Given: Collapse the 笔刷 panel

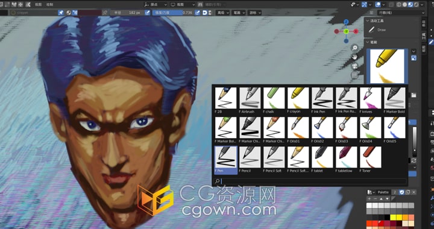Looking at the screenshot, I should coord(368,42).
